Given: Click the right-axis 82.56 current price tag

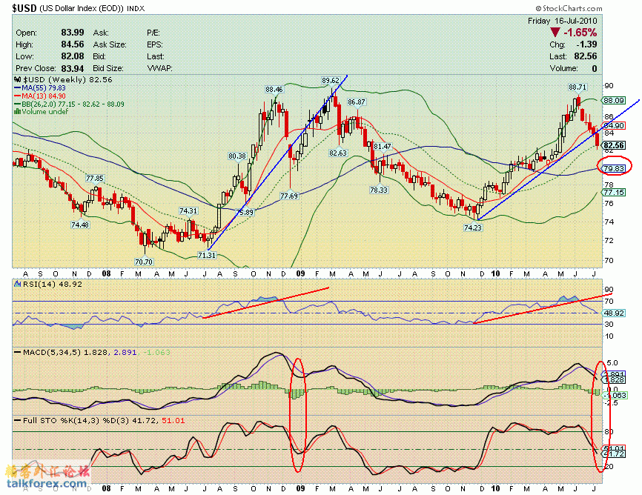Looking at the screenshot, I should 613,145.
